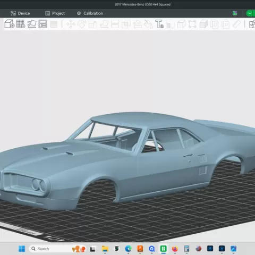
Task: Open Microsoft Edge from taskbar
Action: point(128,249)
